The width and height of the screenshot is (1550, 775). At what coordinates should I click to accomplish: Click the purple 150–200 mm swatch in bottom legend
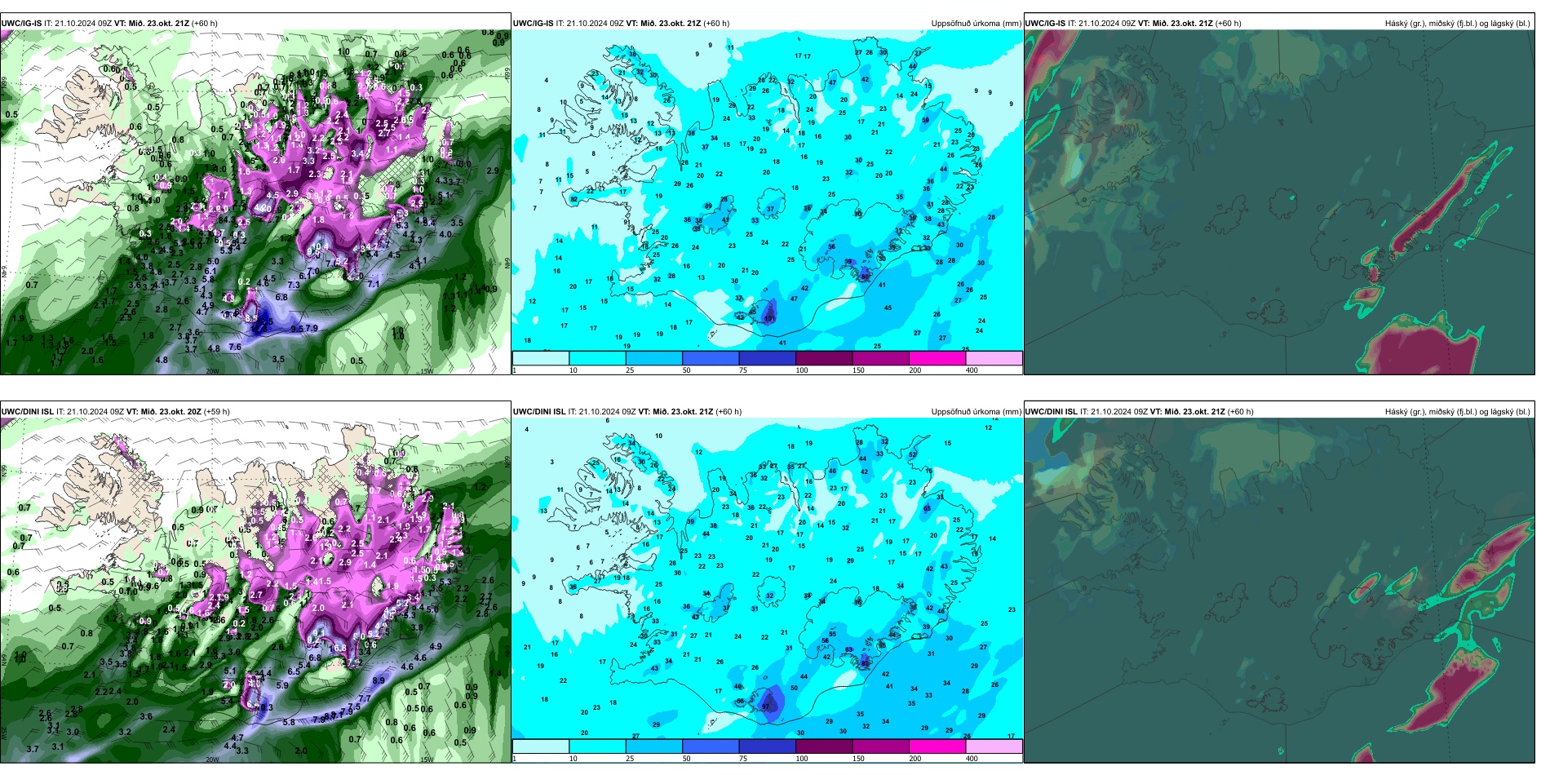tap(880, 746)
